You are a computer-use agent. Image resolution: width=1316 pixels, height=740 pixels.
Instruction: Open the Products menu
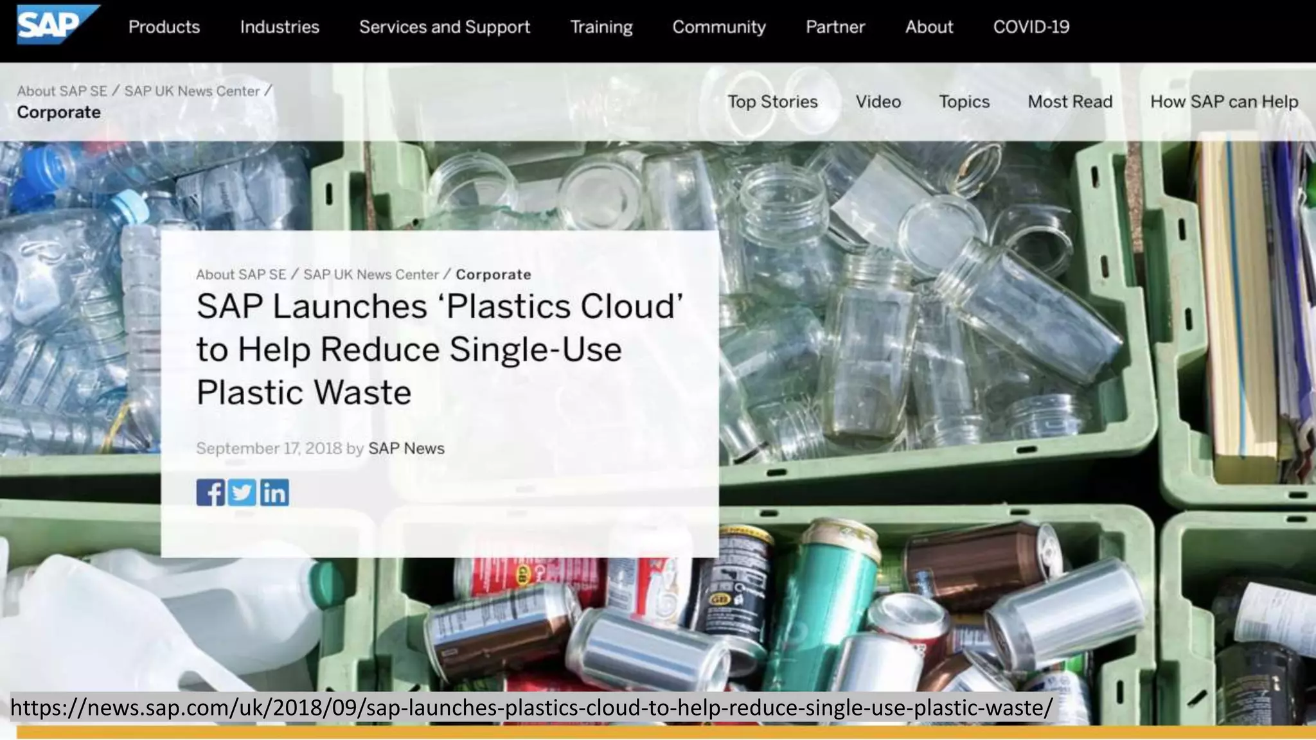tap(164, 27)
